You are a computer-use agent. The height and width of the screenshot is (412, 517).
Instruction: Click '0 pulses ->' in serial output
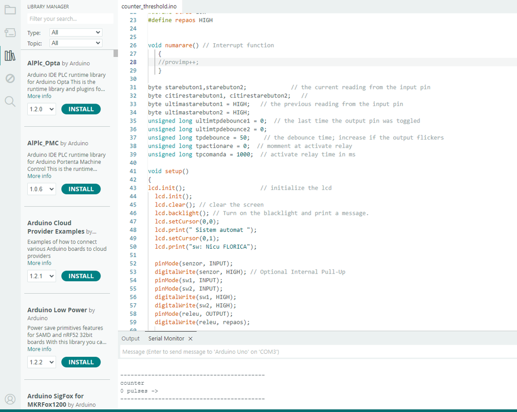tap(139, 391)
